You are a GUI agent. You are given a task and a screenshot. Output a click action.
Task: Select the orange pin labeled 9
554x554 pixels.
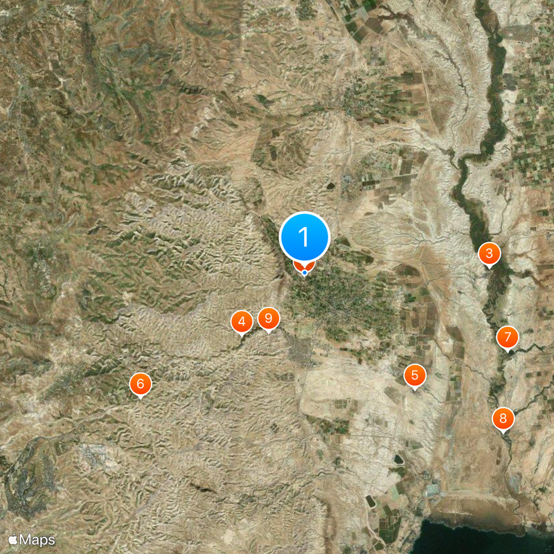coord(269,319)
